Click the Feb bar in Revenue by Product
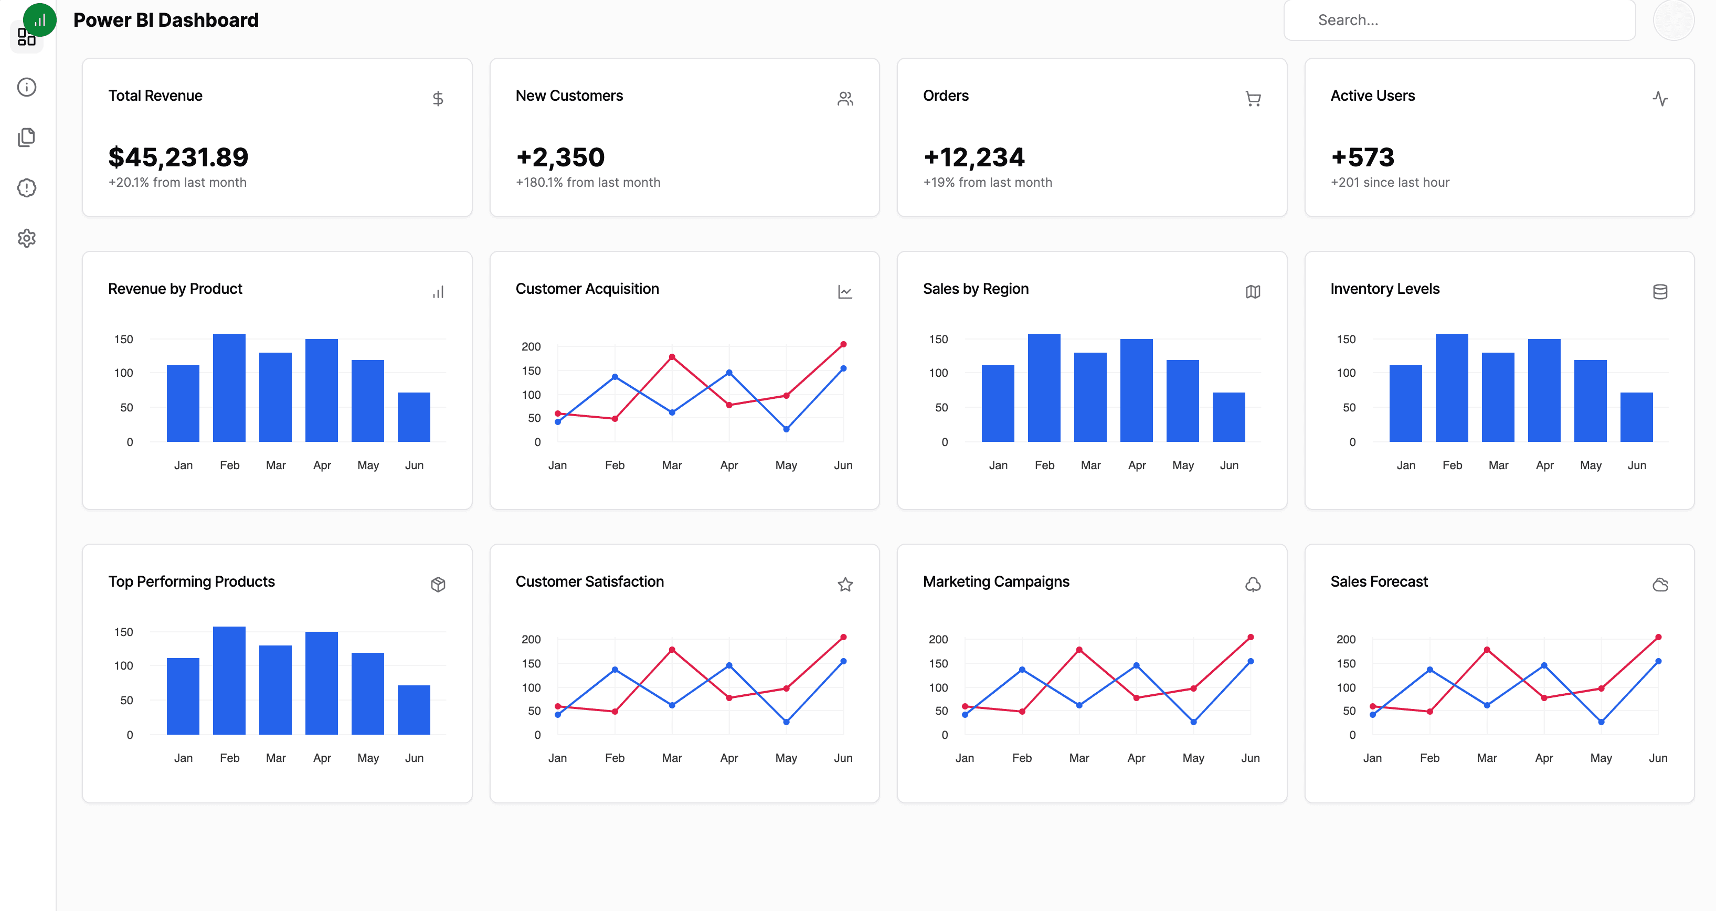 (229, 388)
